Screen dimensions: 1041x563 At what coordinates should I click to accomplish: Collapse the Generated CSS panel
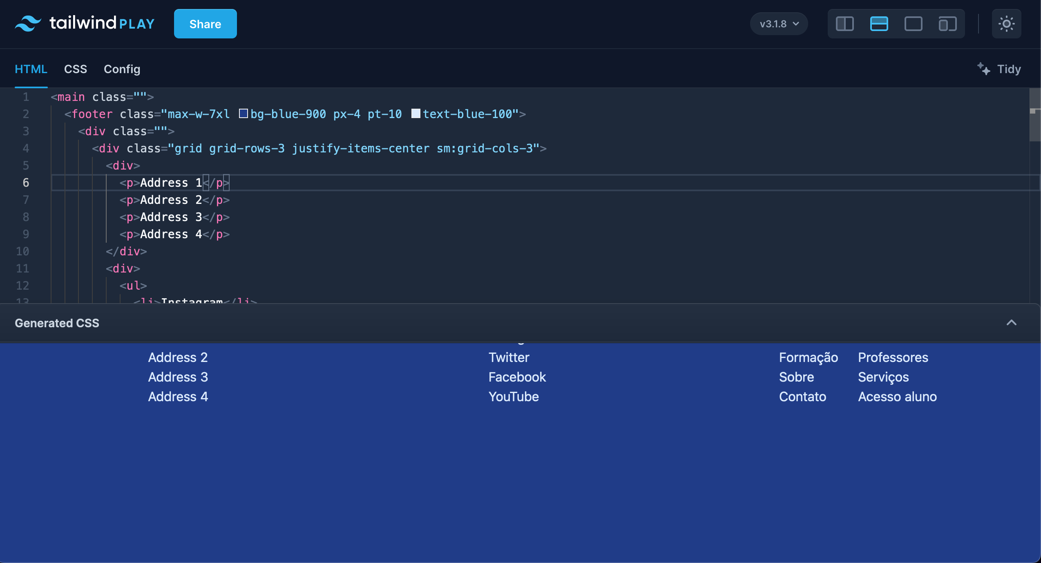tap(1012, 323)
